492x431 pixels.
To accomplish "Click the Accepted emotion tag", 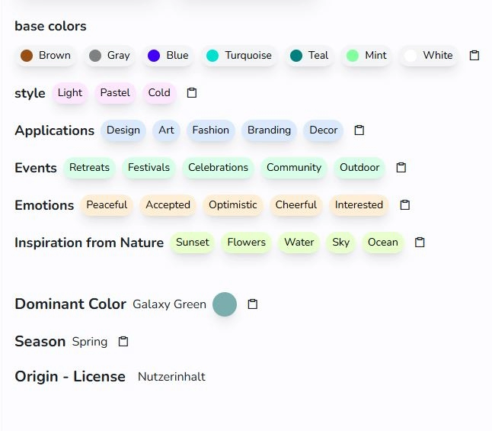I will pos(168,205).
